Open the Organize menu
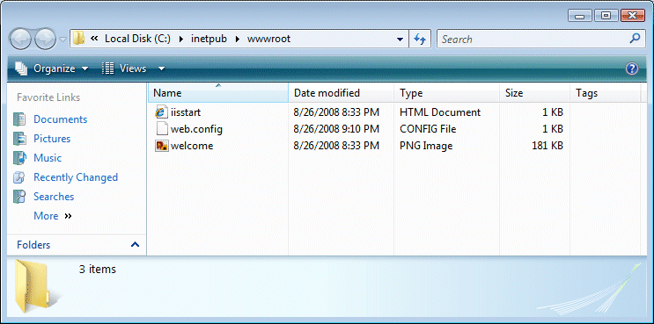Viewport: 654px width, 324px height. point(52,68)
